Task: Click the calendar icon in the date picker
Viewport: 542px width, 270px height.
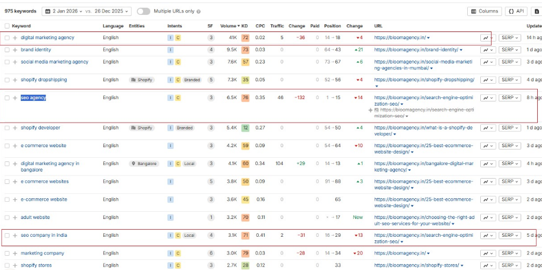Action: pyautogui.click(x=46, y=11)
